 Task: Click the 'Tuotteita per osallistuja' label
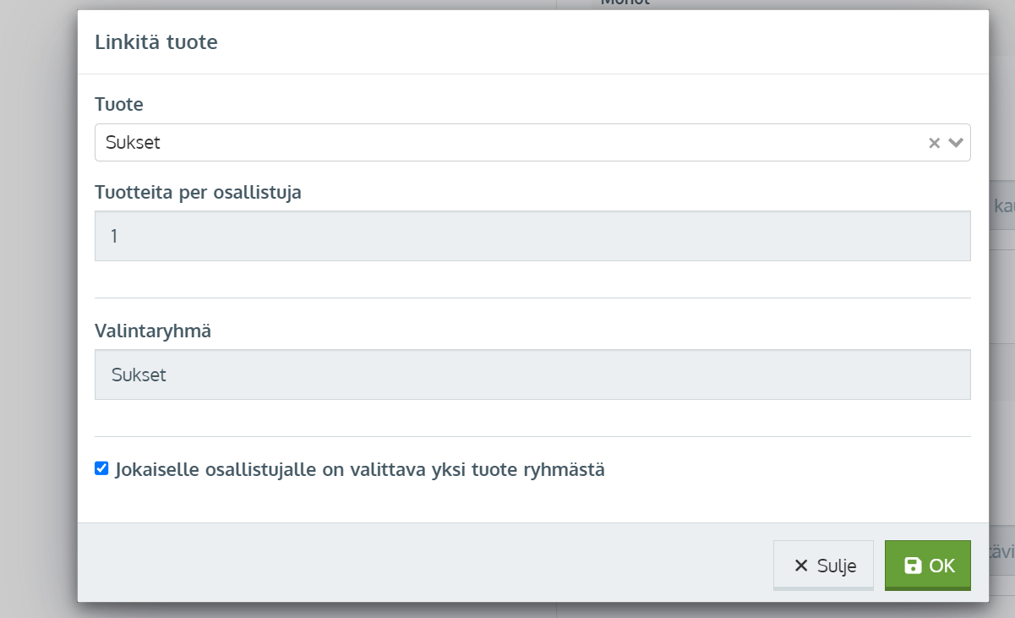[x=198, y=192]
